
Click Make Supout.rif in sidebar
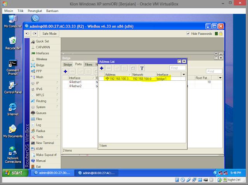click(x=46, y=155)
